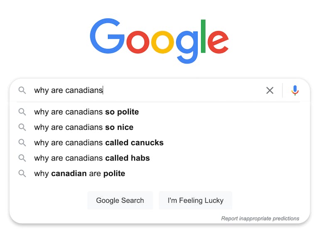Click magnifier icon beside "so nice" suggestion

click(22, 127)
